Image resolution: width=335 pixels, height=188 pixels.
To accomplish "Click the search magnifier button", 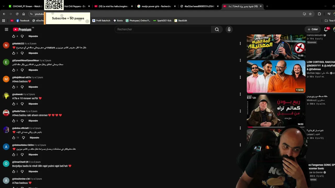I will (217, 30).
